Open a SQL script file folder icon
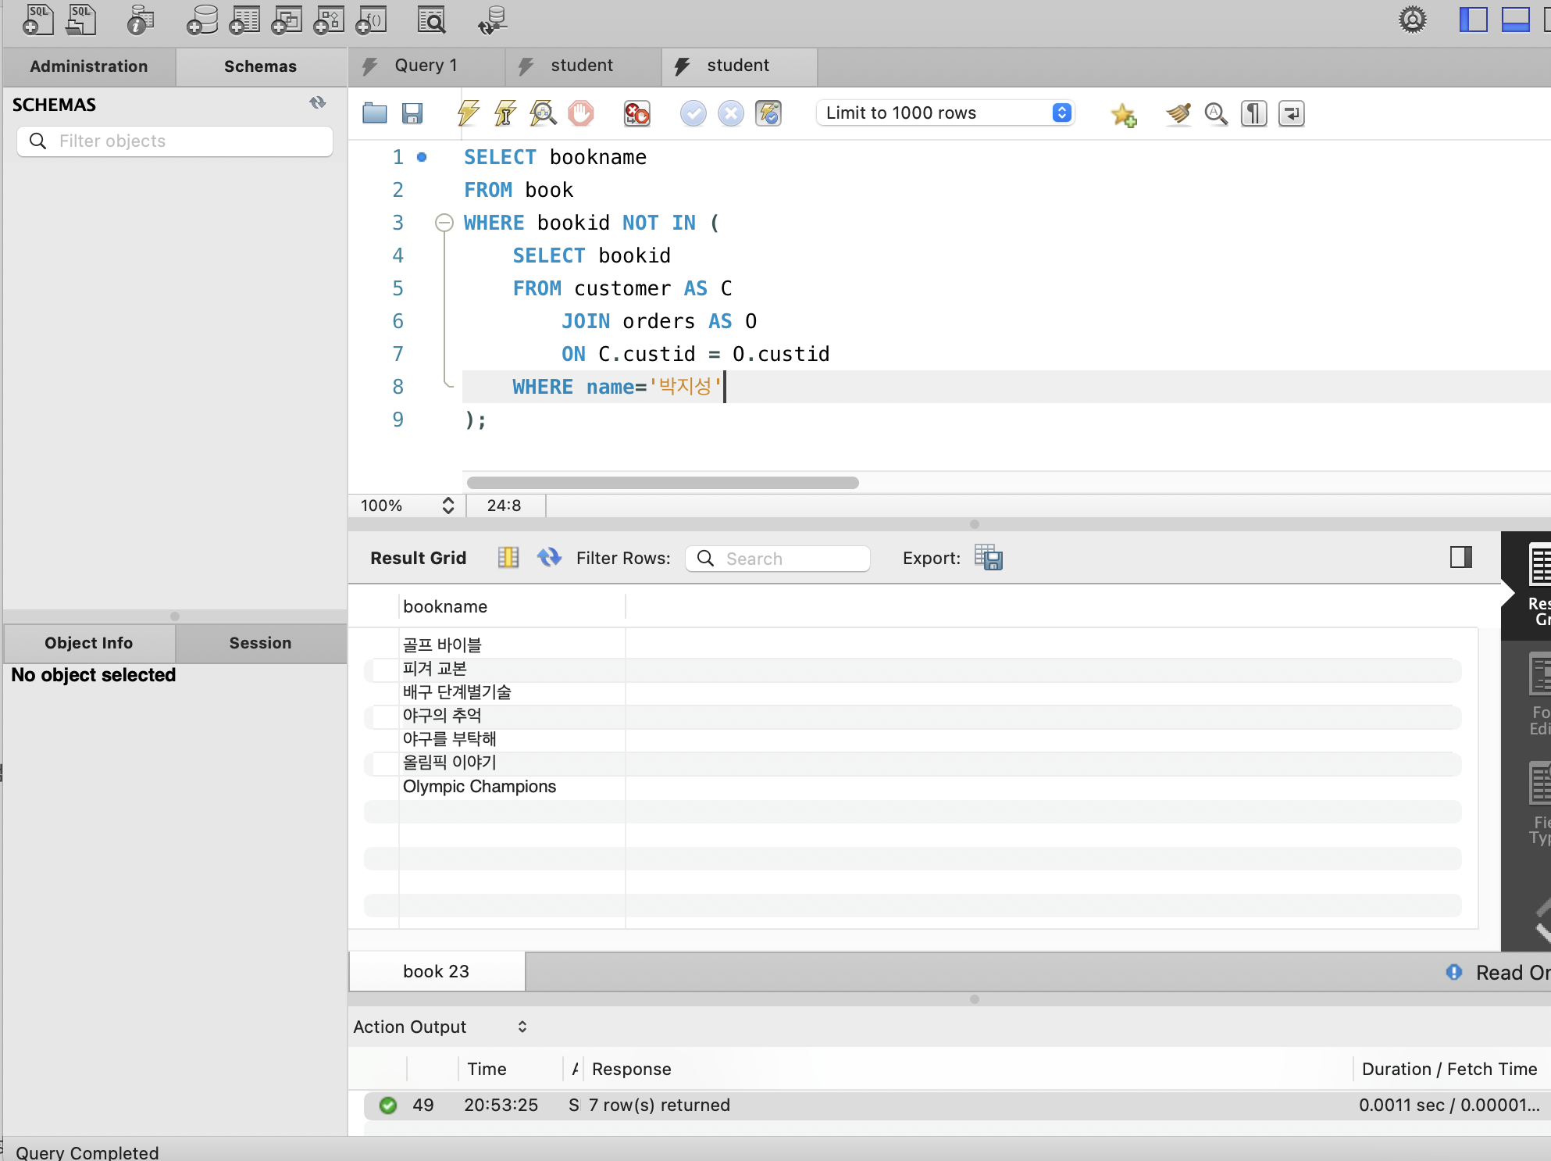This screenshot has width=1551, height=1161. pos(375,113)
